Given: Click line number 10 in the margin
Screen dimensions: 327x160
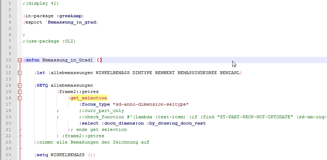Looking at the screenshot, I should coord(9,60).
